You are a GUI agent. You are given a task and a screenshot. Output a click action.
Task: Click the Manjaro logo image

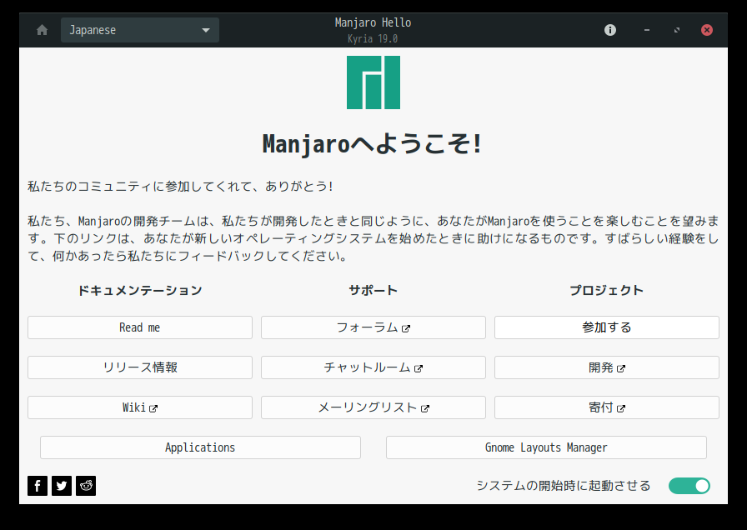tap(373, 82)
